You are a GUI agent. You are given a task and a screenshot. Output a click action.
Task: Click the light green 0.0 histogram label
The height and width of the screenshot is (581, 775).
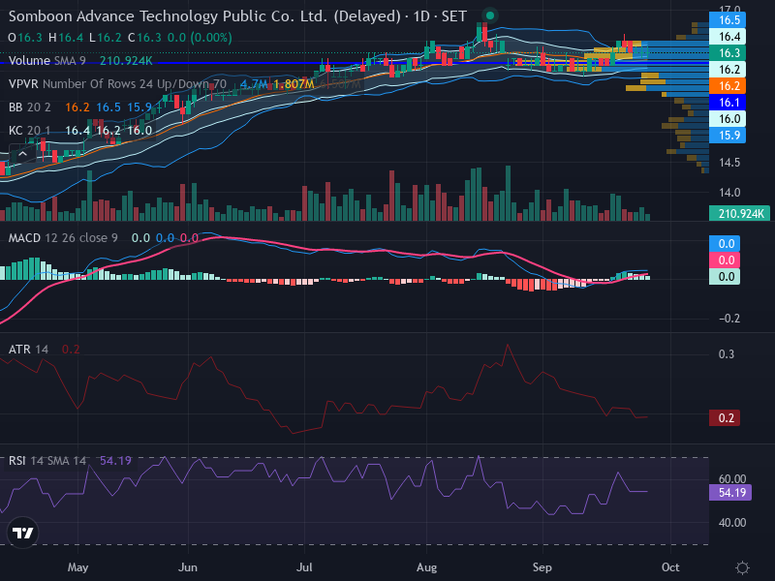point(724,276)
